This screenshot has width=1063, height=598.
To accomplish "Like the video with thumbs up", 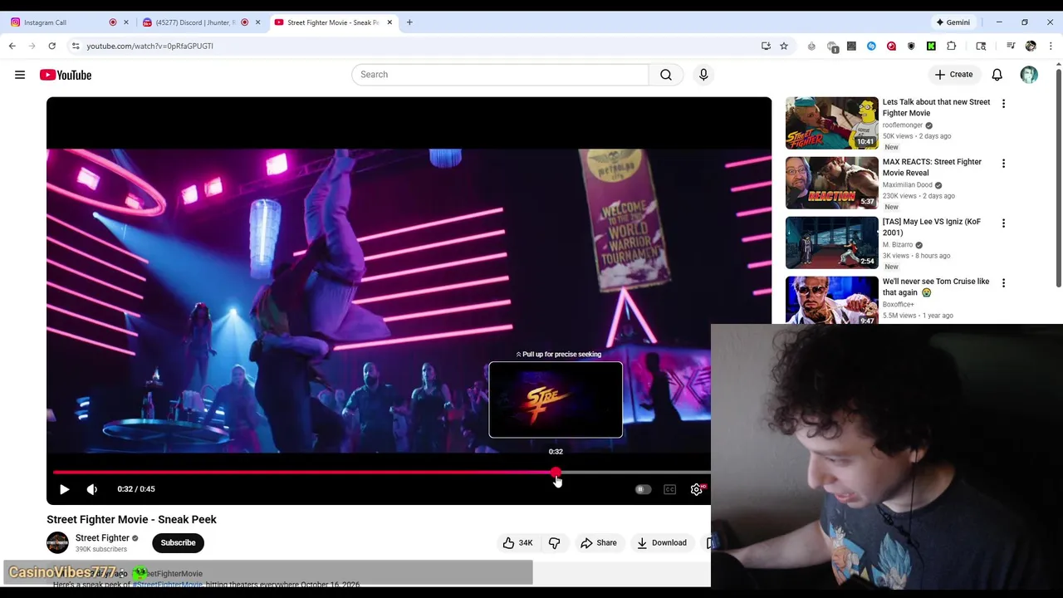I will point(518,542).
